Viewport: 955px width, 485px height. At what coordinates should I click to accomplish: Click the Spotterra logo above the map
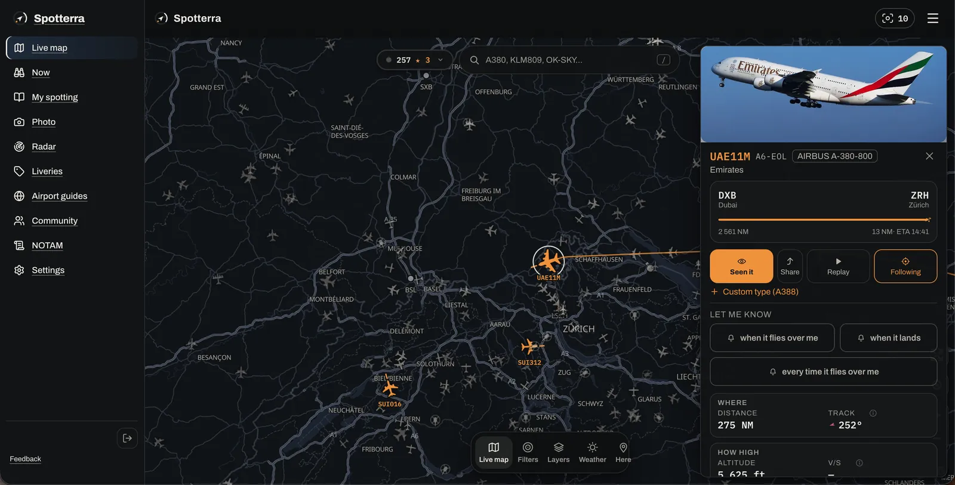tap(188, 18)
